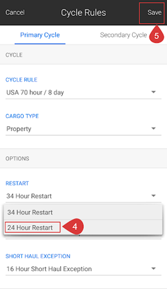Click the Restart dropdown arrow icon

(x=154, y=196)
